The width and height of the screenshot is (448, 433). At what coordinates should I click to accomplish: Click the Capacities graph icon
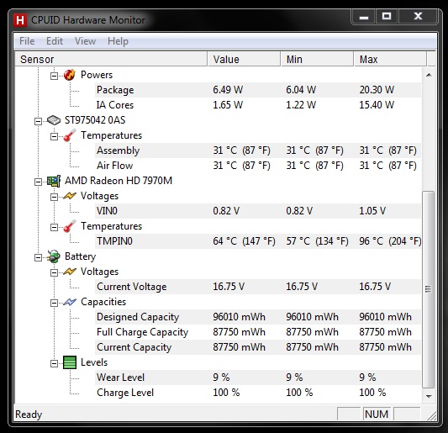70,302
